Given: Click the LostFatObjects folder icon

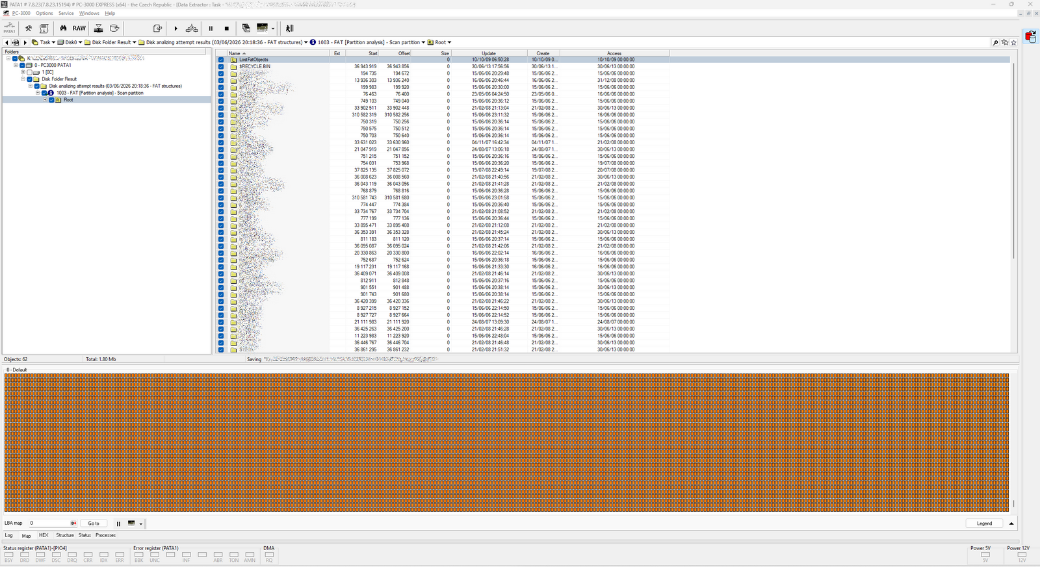Looking at the screenshot, I should tap(233, 59).
